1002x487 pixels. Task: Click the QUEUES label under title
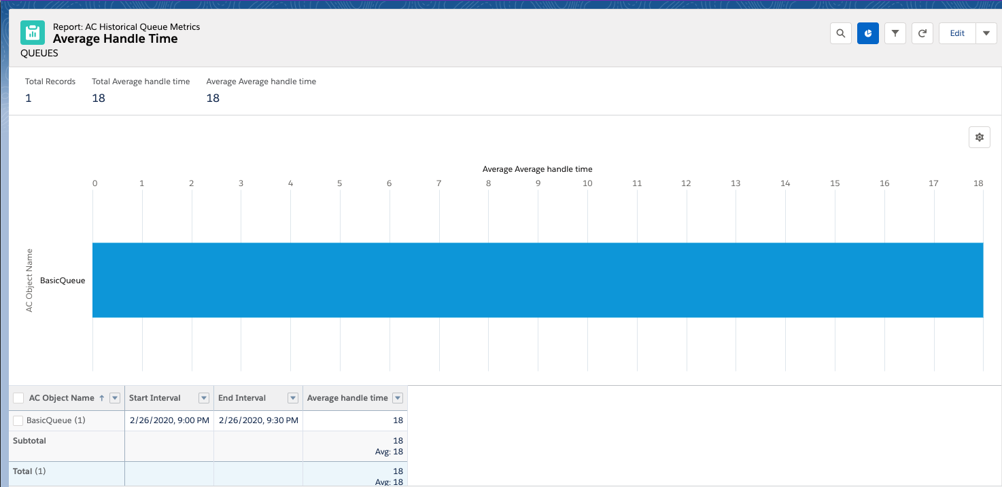[39, 53]
